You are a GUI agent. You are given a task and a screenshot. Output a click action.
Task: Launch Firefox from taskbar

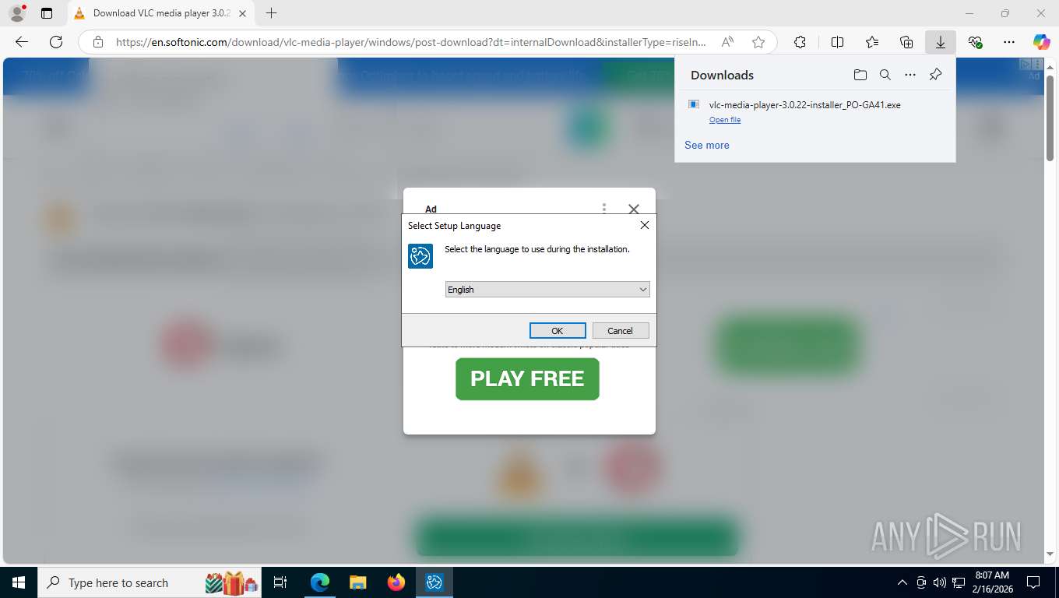396,582
